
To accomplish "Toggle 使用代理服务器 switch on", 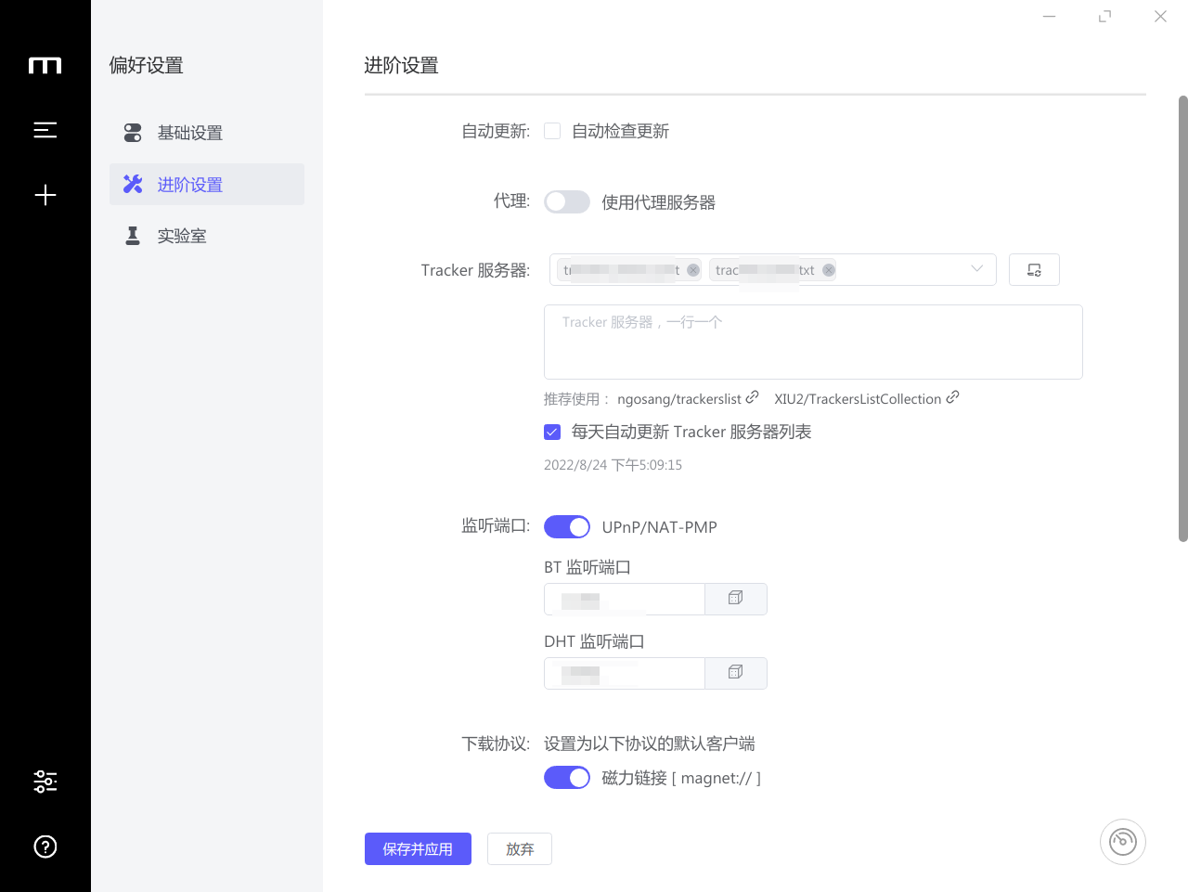I will pyautogui.click(x=566, y=201).
